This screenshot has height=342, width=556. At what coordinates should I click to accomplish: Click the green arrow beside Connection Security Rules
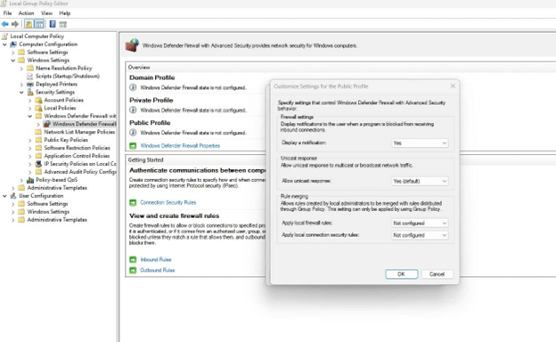coord(133,203)
